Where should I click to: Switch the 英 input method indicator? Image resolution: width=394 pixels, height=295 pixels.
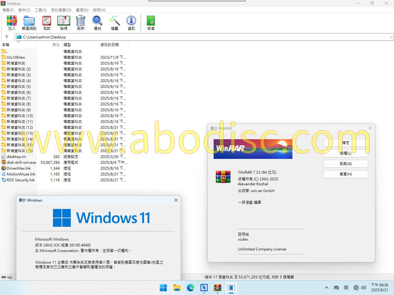(x=346, y=288)
